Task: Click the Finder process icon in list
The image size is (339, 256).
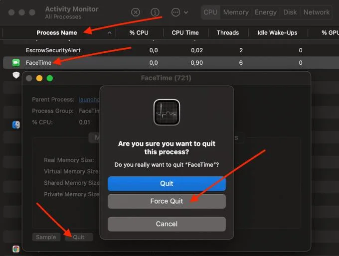Action: coord(16,125)
